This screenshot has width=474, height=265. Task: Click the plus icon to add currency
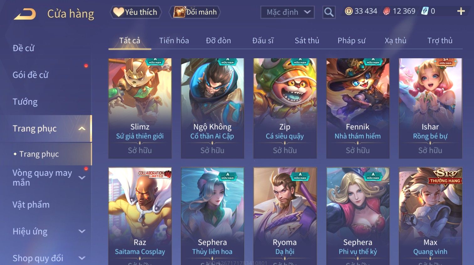(x=461, y=11)
